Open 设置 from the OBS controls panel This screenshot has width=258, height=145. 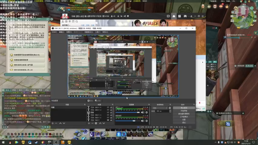click(x=184, y=120)
